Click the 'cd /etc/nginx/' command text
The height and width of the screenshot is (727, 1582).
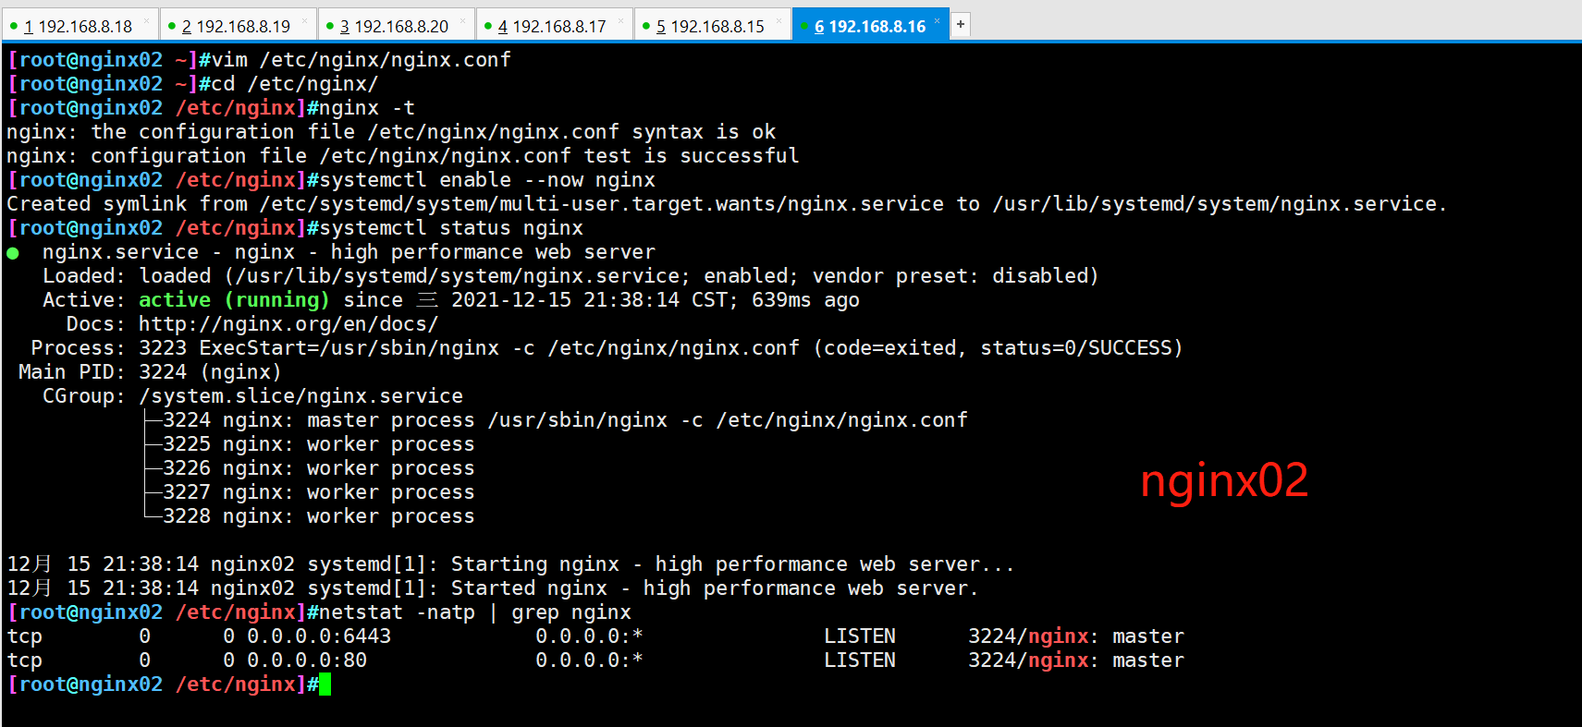coord(295,84)
